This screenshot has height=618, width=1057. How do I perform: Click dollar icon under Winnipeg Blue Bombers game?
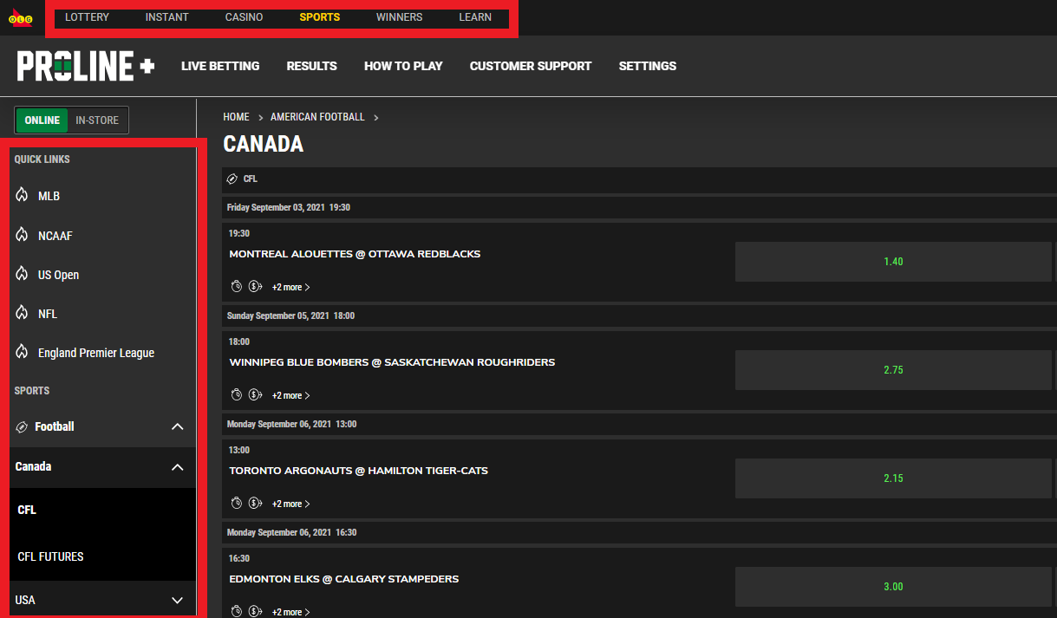(255, 394)
